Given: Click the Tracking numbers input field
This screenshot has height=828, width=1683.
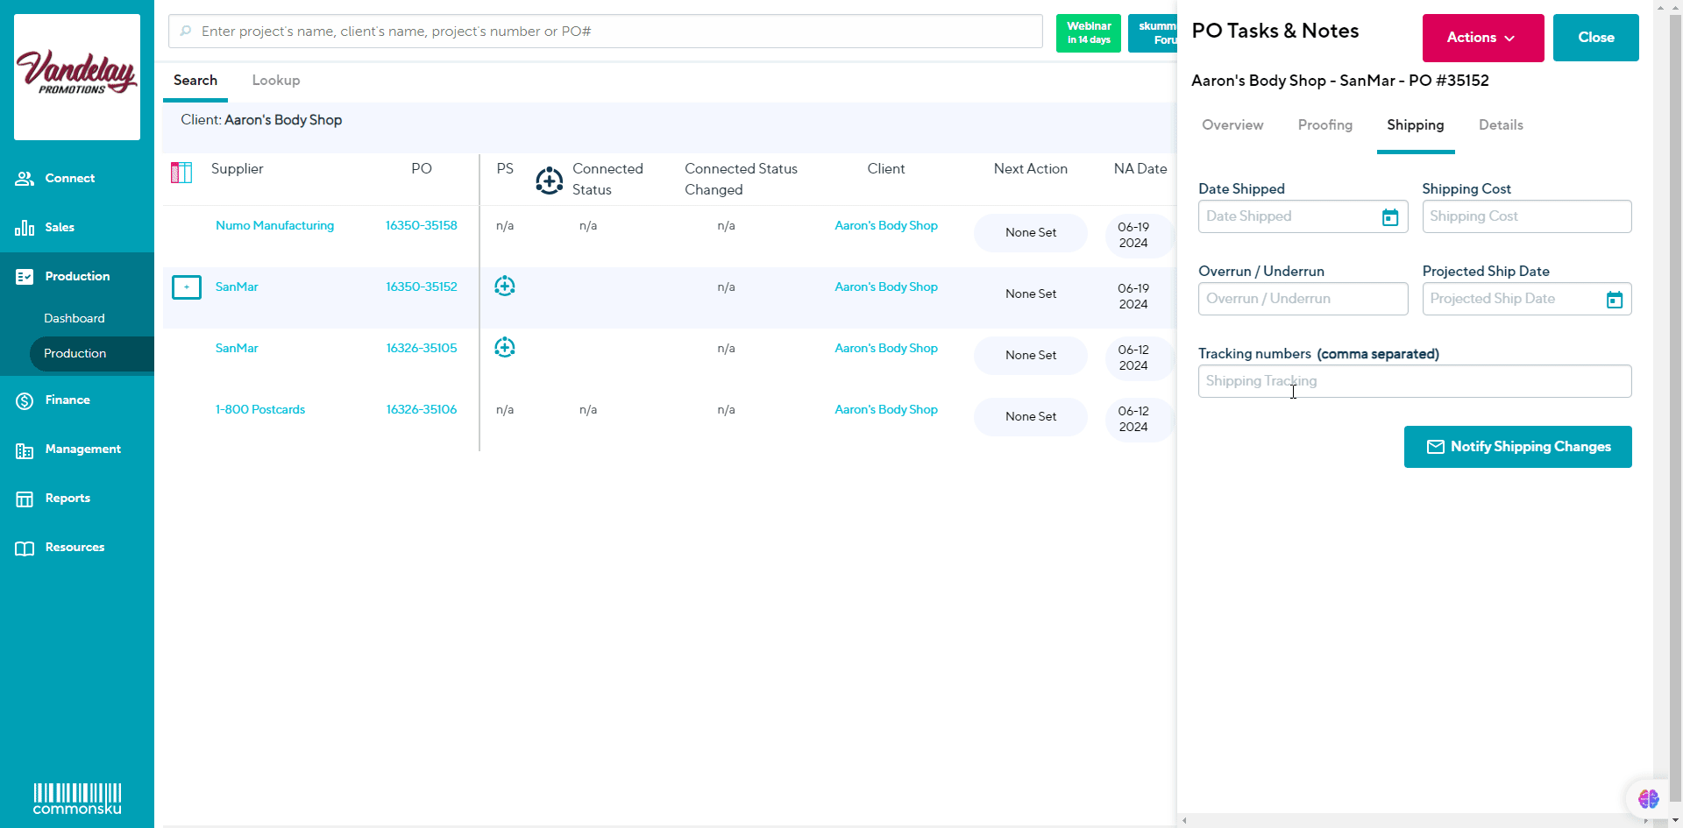Looking at the screenshot, I should (x=1414, y=381).
